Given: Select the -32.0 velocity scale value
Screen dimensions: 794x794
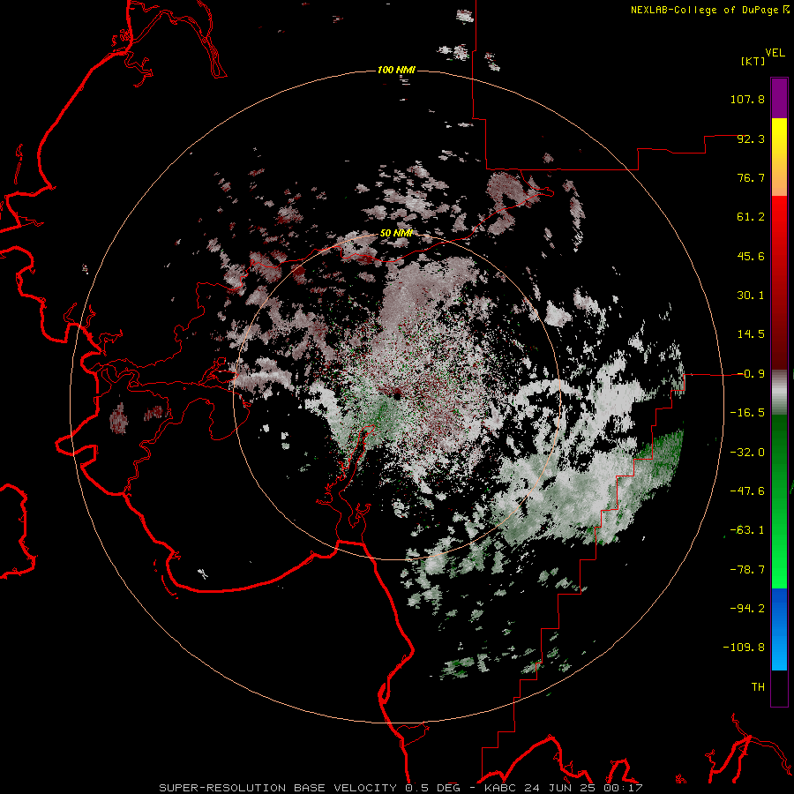Looking at the screenshot, I should coord(747,453).
